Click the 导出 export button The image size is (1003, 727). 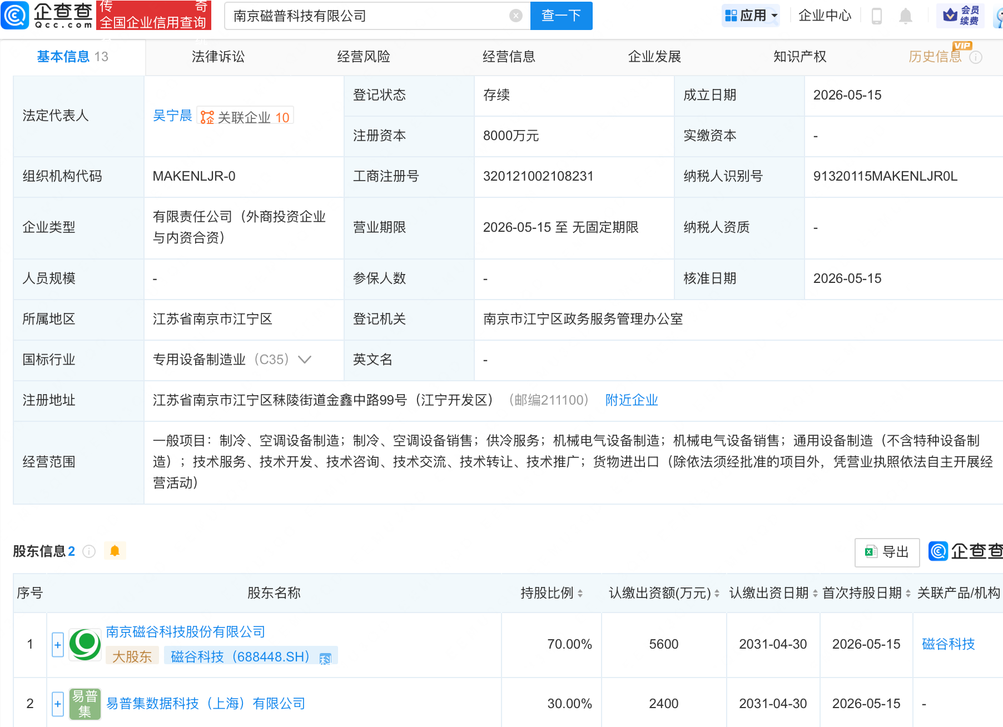(887, 552)
